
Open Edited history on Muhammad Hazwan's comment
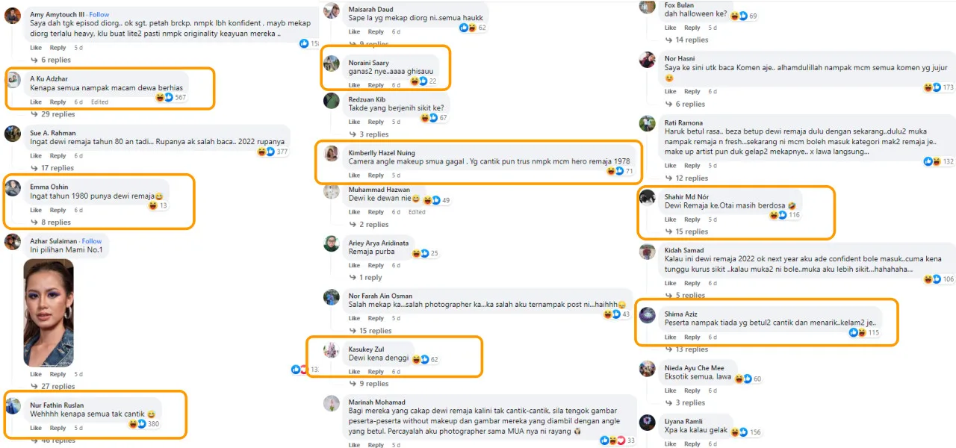coord(417,211)
